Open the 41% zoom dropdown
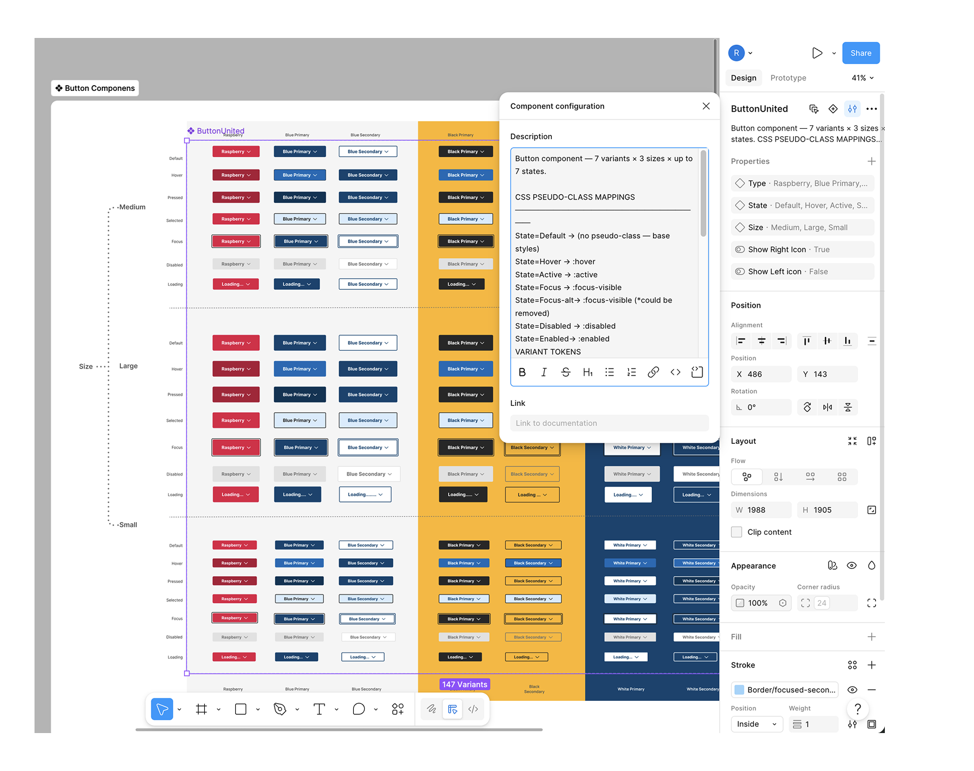The height and width of the screenshot is (771, 974). coord(862,78)
